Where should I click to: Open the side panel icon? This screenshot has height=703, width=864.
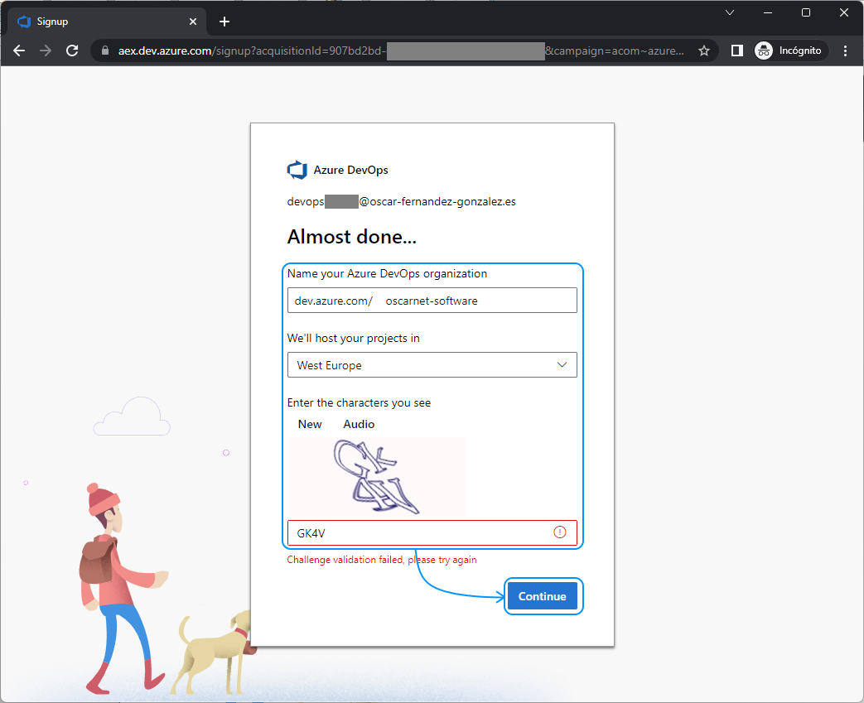click(736, 51)
